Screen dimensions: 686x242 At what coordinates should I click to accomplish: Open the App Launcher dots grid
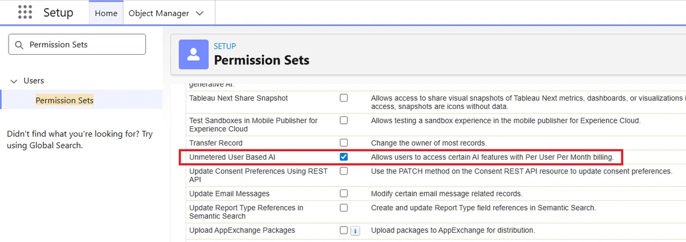click(x=25, y=12)
